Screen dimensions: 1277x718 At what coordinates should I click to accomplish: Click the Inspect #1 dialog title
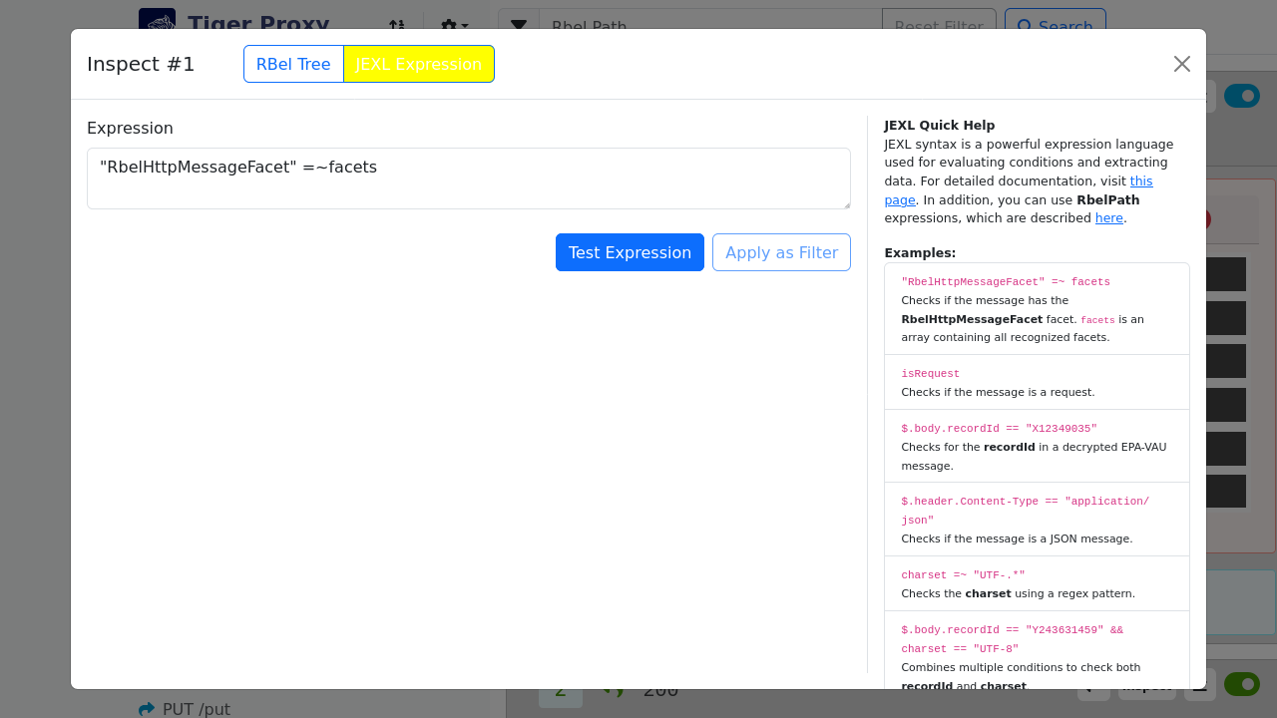[x=141, y=64]
